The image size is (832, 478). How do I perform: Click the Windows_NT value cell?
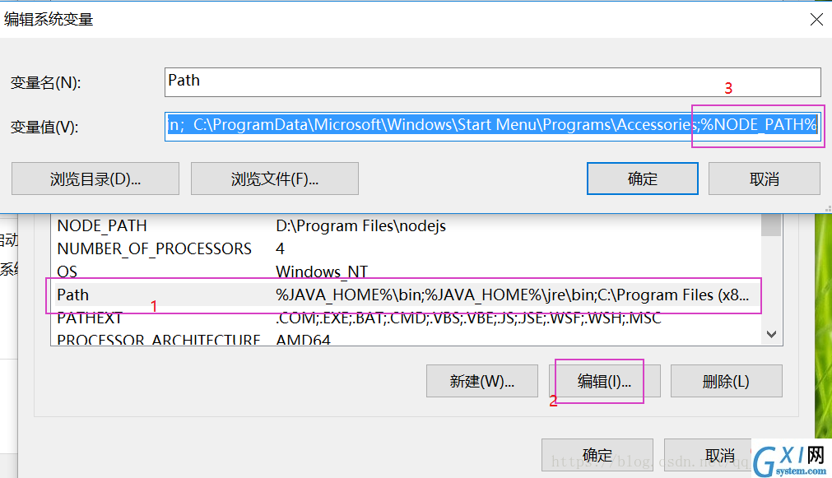point(322,271)
